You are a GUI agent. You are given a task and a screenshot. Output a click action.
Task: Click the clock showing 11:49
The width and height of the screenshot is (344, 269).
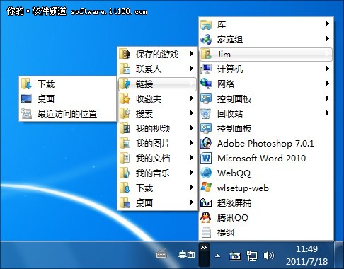[x=306, y=248]
